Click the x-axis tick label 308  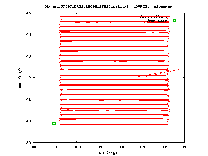(77, 147)
